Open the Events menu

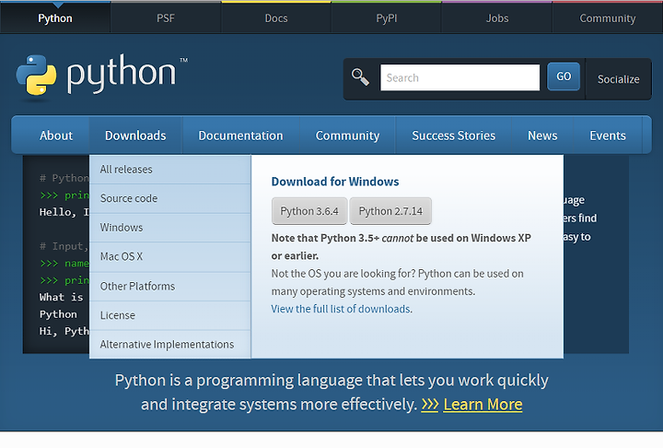[608, 136]
